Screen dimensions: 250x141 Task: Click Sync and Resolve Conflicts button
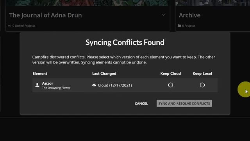(184, 103)
